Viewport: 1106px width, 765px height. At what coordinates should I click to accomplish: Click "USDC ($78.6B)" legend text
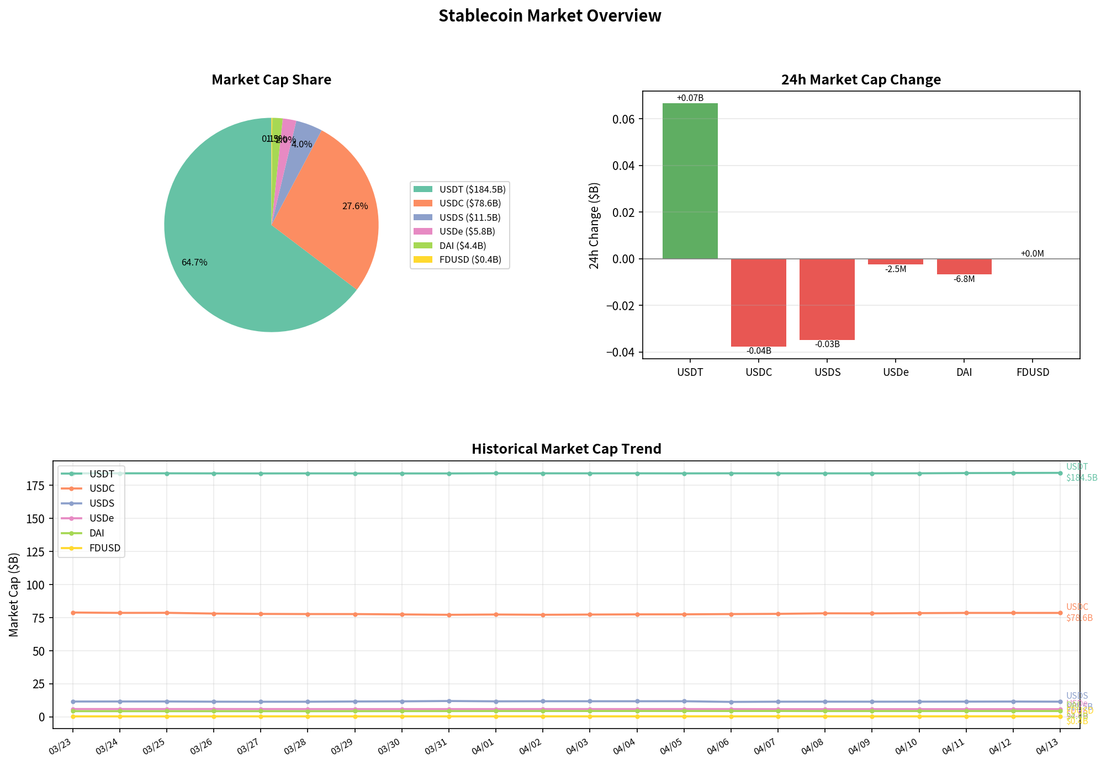pos(470,204)
